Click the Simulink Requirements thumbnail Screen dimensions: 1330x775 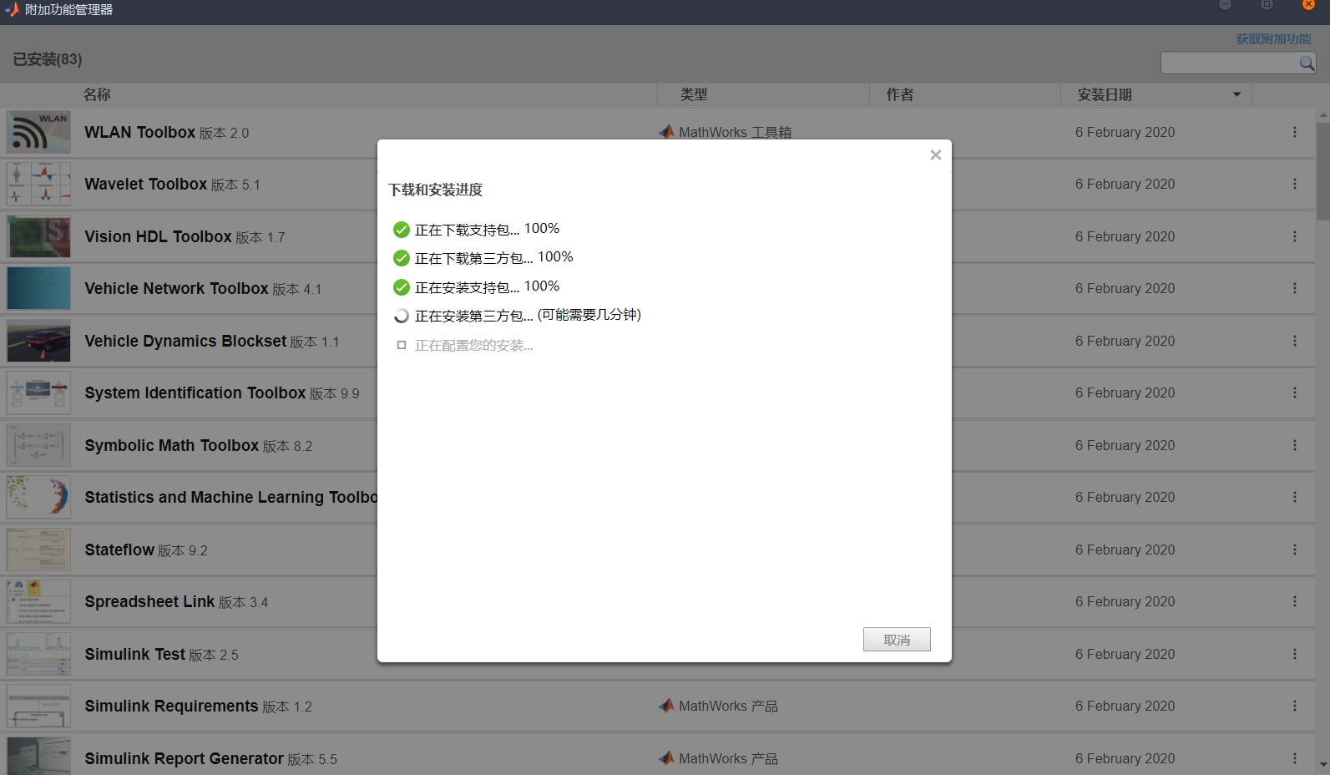point(38,707)
